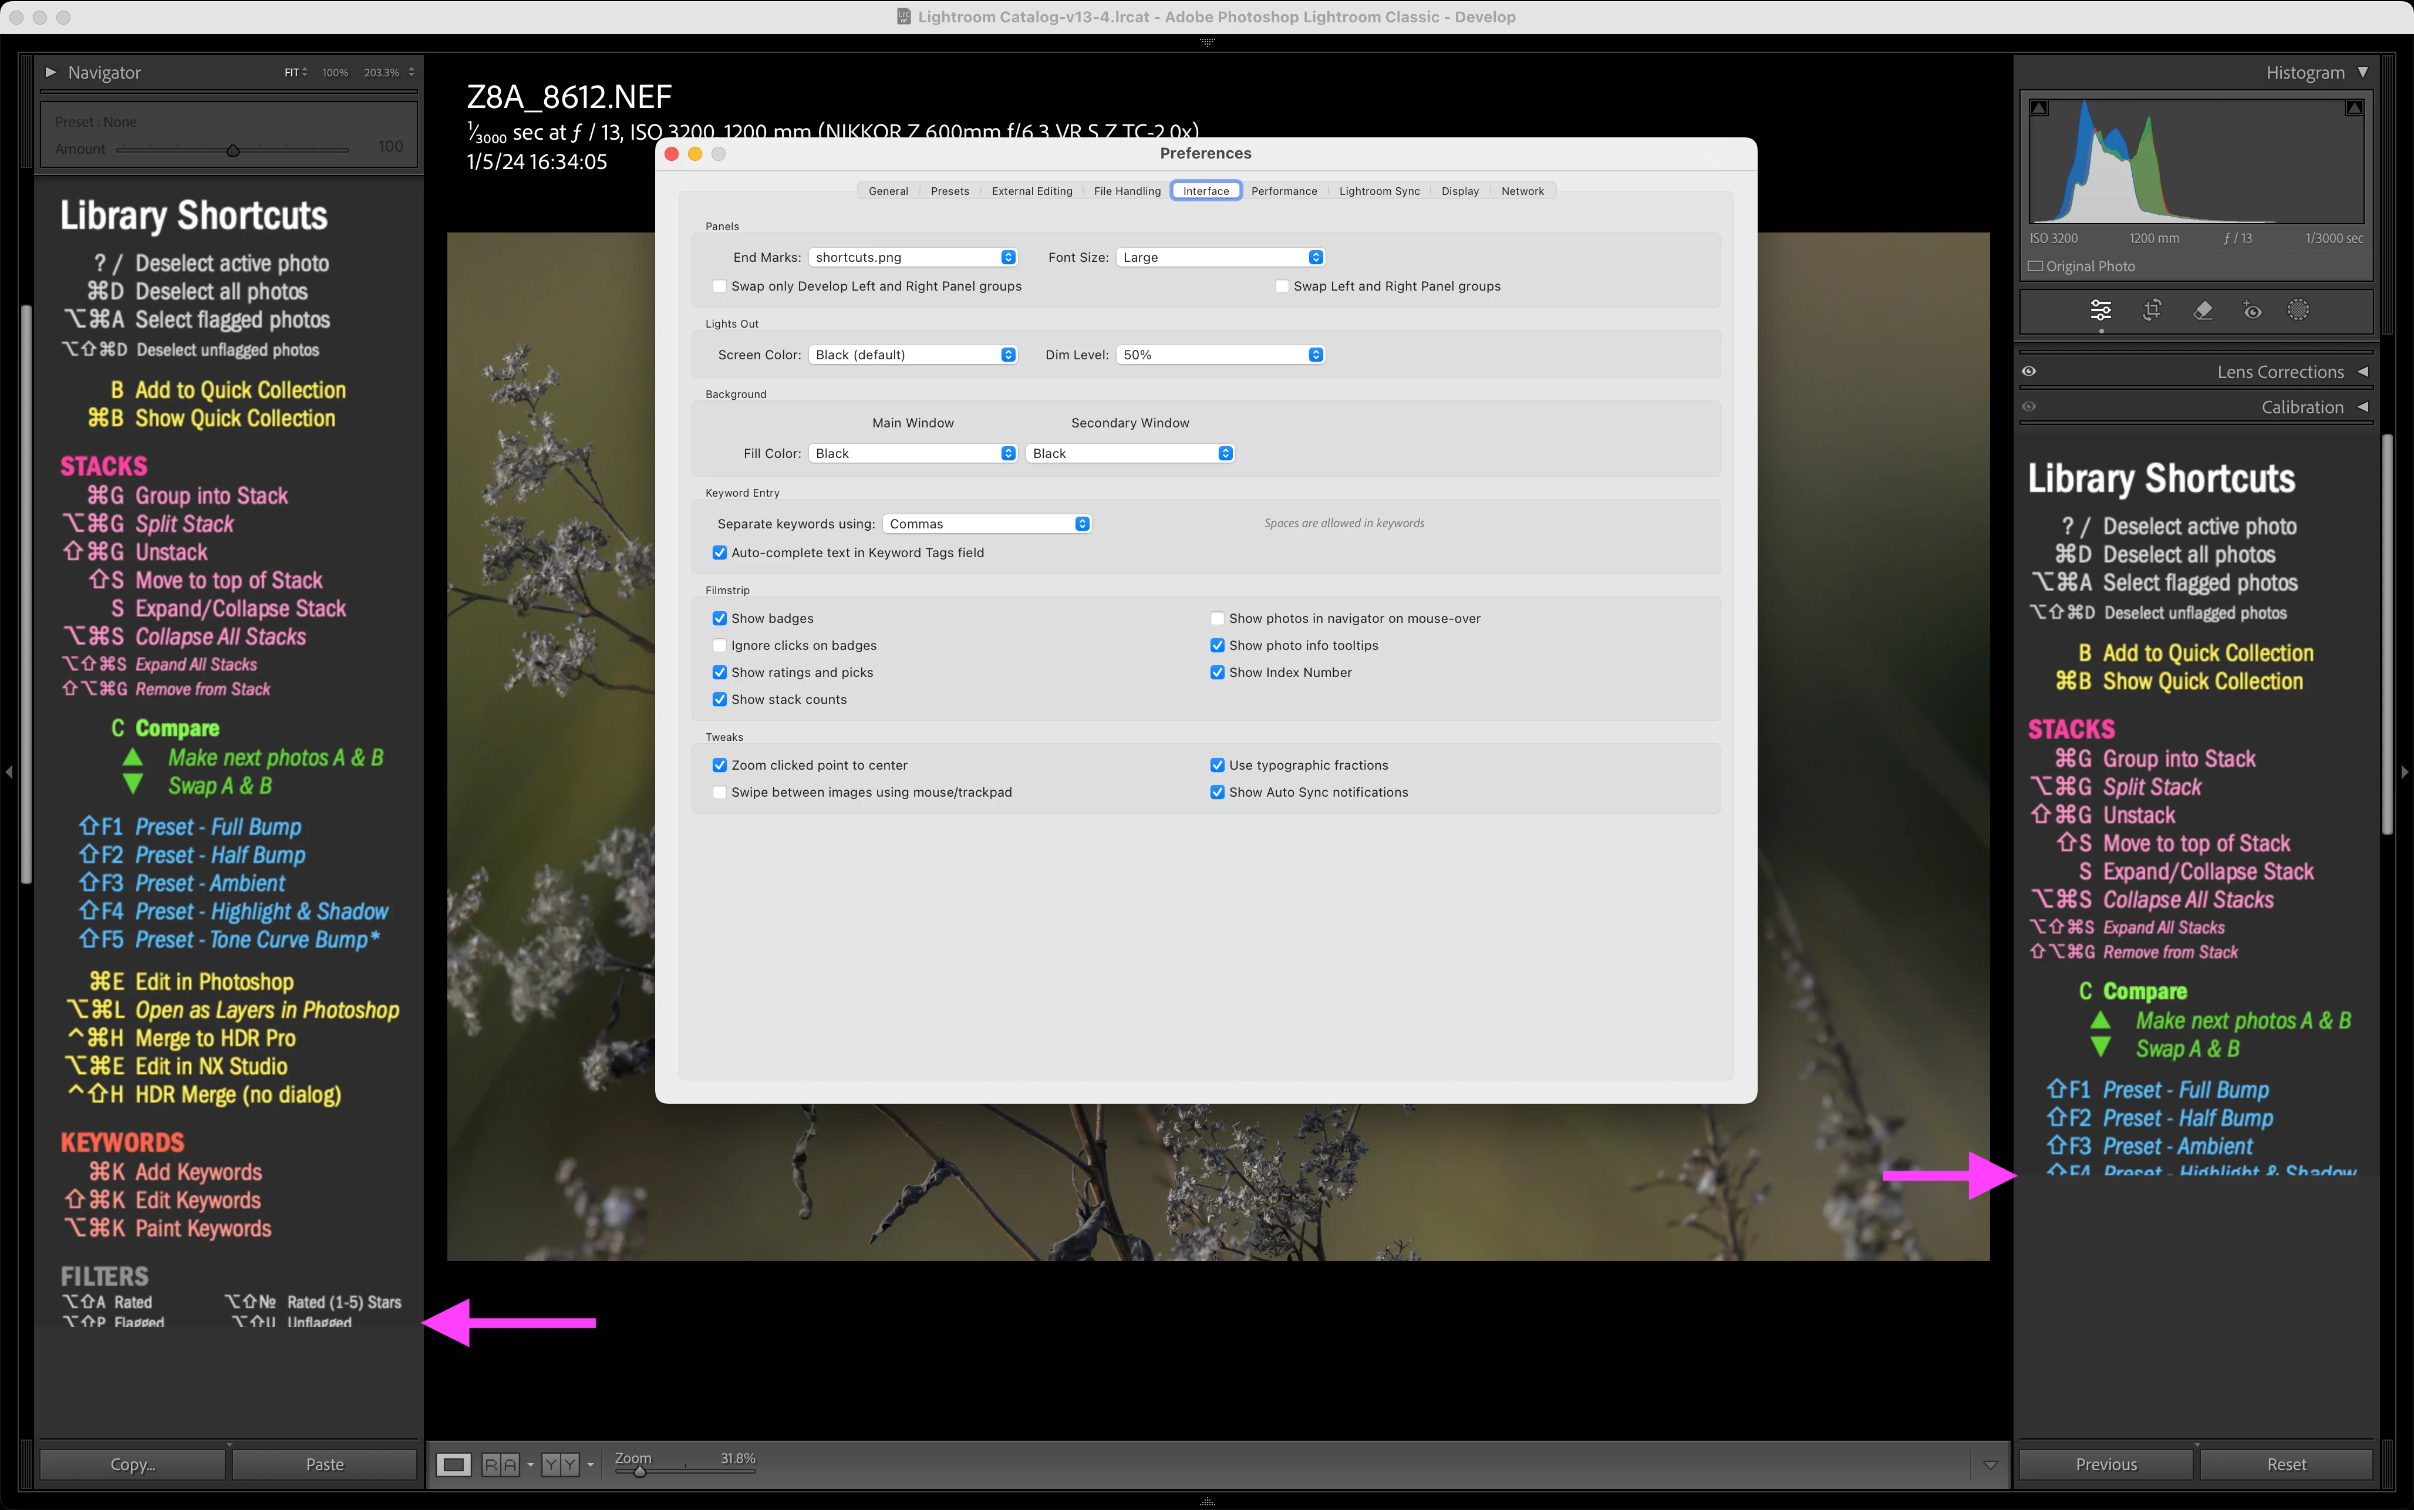Screen dimensions: 2414x1510
Task: Open the End Marks dropdown
Action: pyautogui.click(x=912, y=258)
